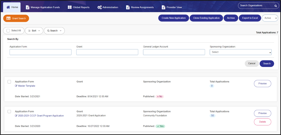
Task: Check the Master Template row checkbox
Action: pyautogui.click(x=9, y=82)
